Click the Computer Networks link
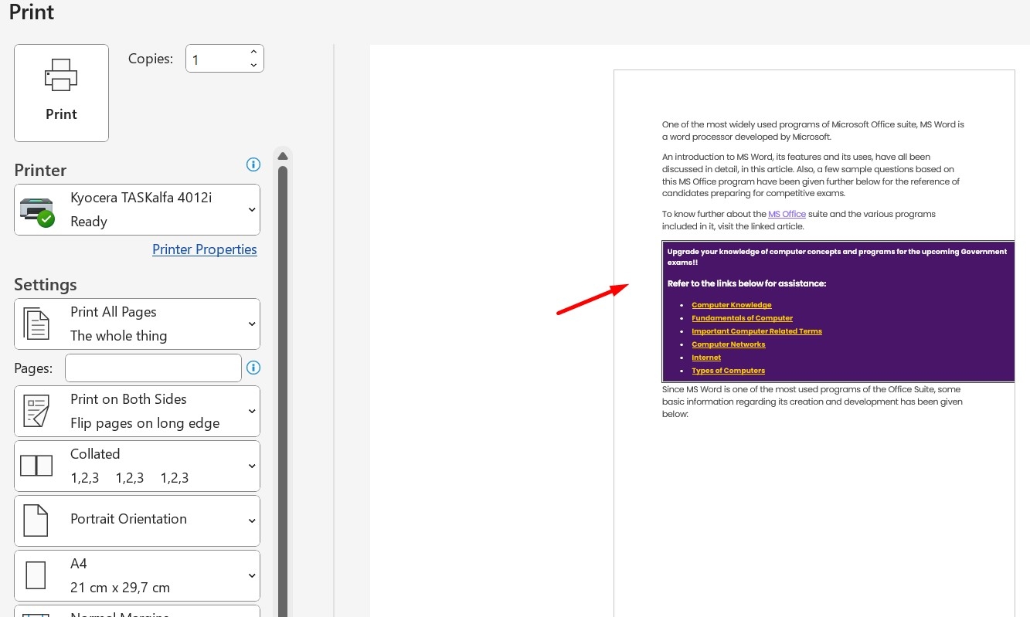 729,344
